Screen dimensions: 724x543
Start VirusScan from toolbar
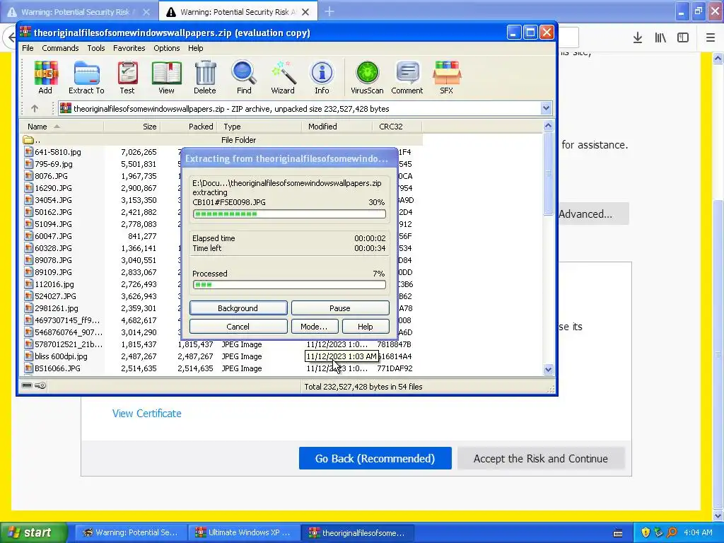tap(367, 78)
